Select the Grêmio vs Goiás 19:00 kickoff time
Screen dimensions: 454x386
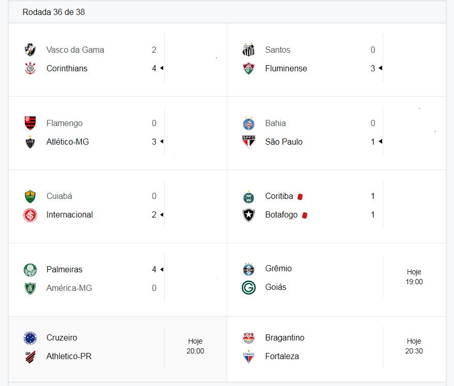(x=414, y=277)
